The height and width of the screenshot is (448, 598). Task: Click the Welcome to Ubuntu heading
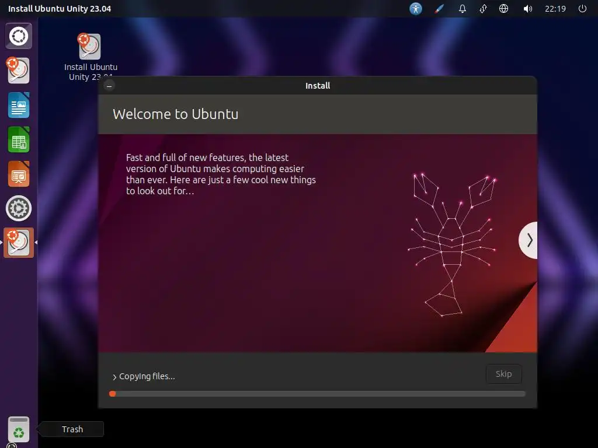click(x=175, y=114)
